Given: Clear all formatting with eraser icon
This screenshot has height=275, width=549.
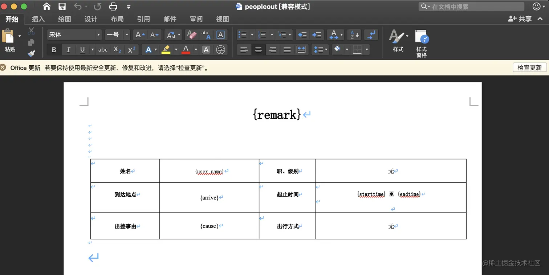Looking at the screenshot, I should click(191, 35).
